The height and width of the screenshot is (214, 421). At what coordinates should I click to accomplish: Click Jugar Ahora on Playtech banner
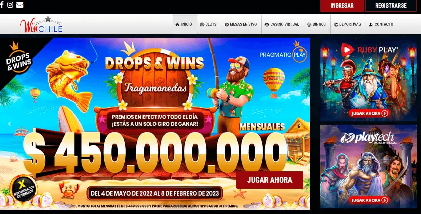click(x=370, y=200)
